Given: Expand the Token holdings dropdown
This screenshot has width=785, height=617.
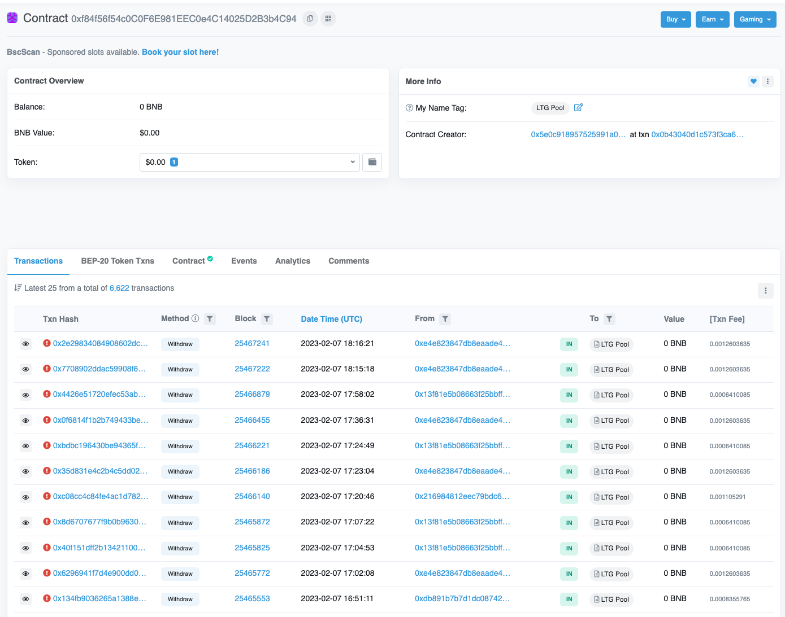Looking at the screenshot, I should pyautogui.click(x=250, y=162).
